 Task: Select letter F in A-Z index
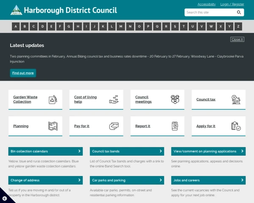click(x=60, y=26)
